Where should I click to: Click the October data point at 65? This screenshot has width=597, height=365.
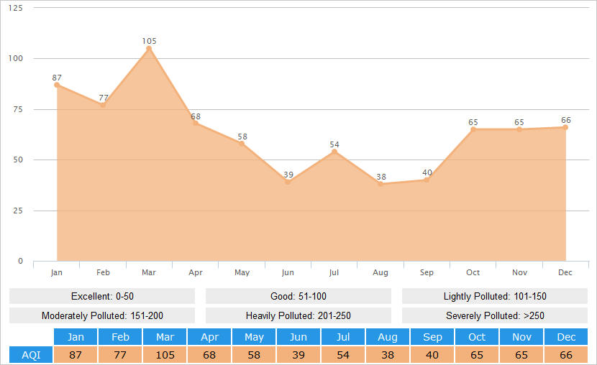point(473,129)
